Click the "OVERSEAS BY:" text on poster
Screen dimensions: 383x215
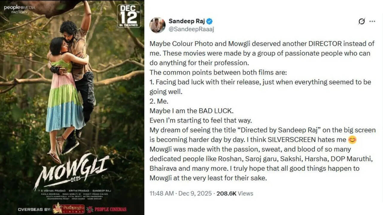pos(34,209)
